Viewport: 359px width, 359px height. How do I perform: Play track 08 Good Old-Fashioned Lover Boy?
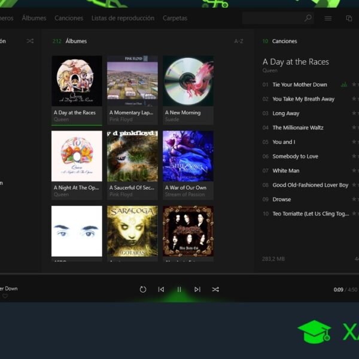pyautogui.click(x=310, y=185)
